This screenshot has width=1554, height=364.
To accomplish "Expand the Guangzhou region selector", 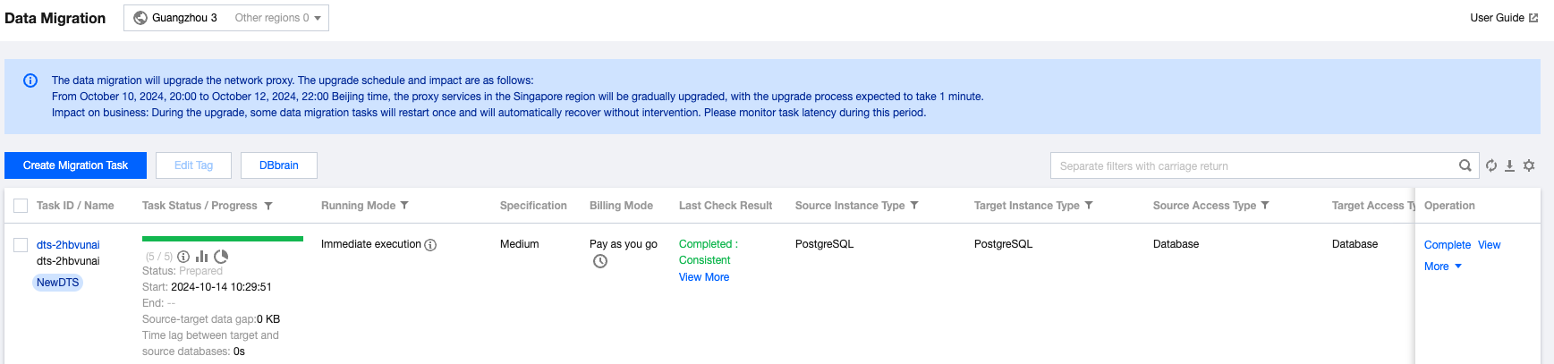I will 226,18.
